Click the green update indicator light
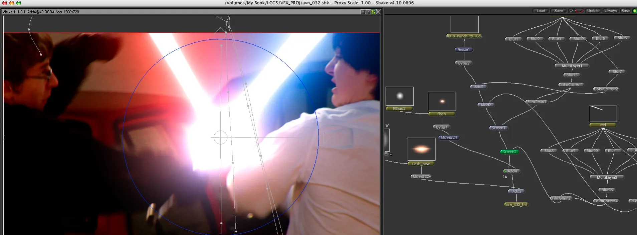The width and height of the screenshot is (637, 235). [x=635, y=11]
